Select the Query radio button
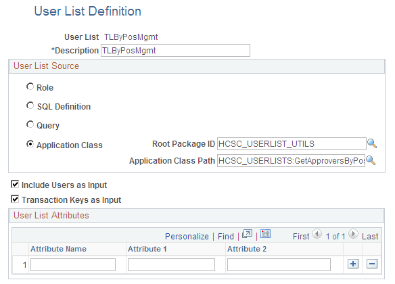This screenshot has height=284, width=395. click(x=30, y=124)
